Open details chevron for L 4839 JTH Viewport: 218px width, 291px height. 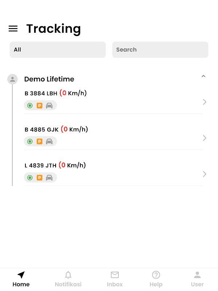tap(205, 174)
